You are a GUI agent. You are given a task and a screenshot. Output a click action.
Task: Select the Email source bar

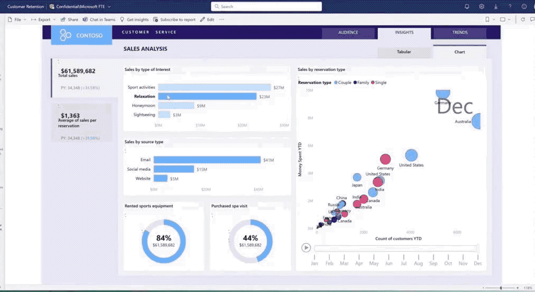click(207, 160)
